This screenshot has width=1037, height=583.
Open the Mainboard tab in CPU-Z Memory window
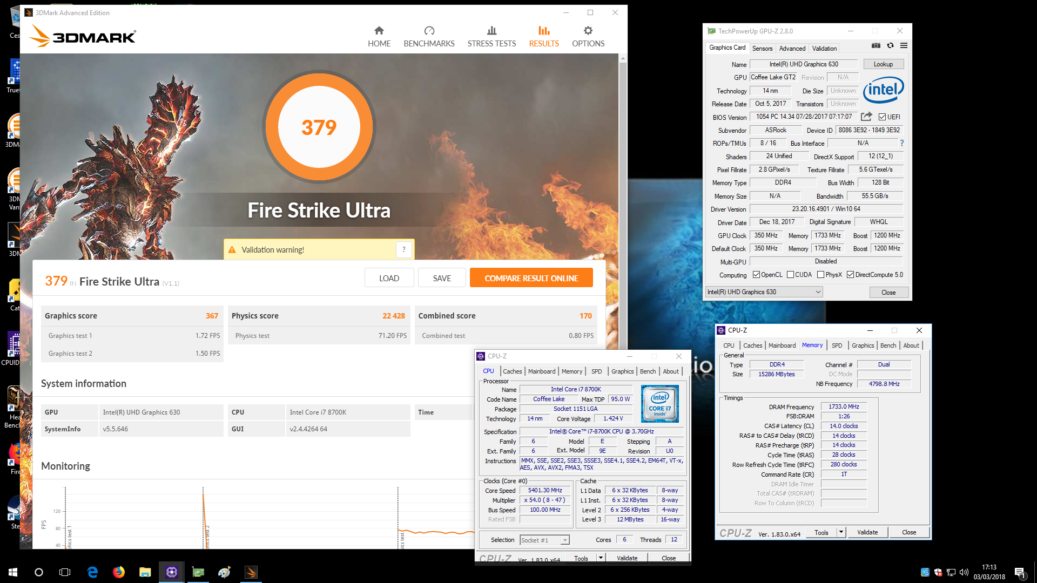pos(782,345)
